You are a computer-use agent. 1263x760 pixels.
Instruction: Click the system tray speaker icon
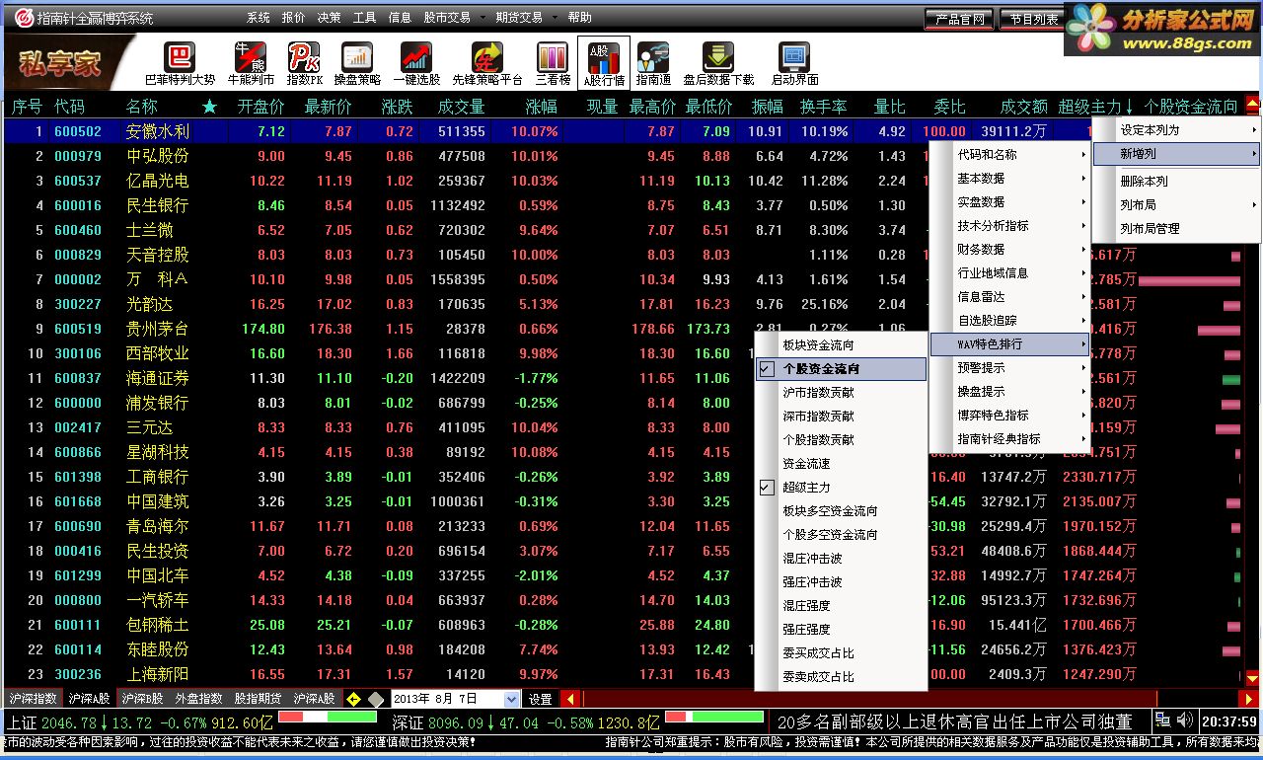point(1184,722)
